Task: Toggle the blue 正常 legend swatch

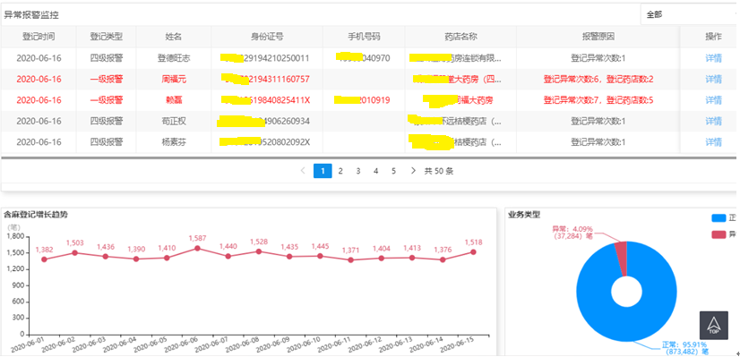Action: pos(718,218)
